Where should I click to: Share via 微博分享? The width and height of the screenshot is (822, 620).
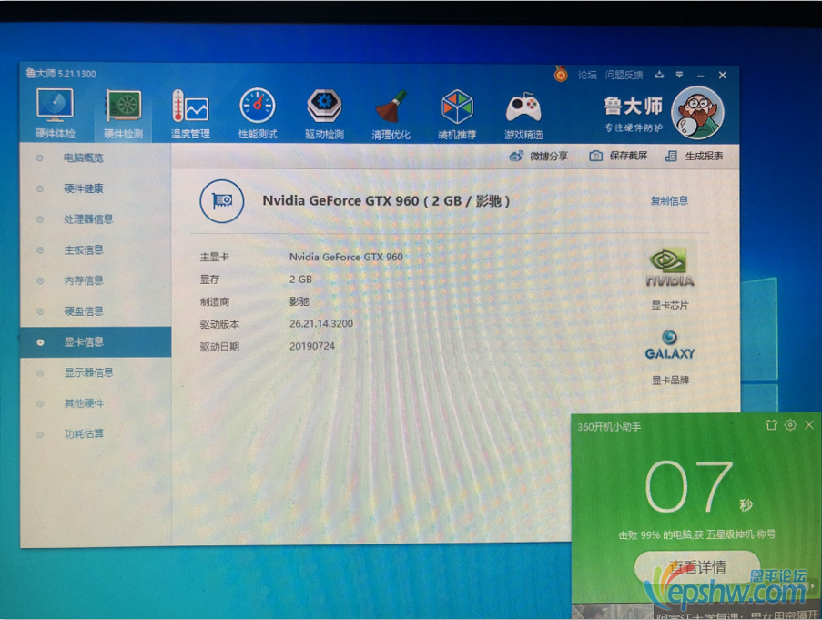[x=538, y=157]
